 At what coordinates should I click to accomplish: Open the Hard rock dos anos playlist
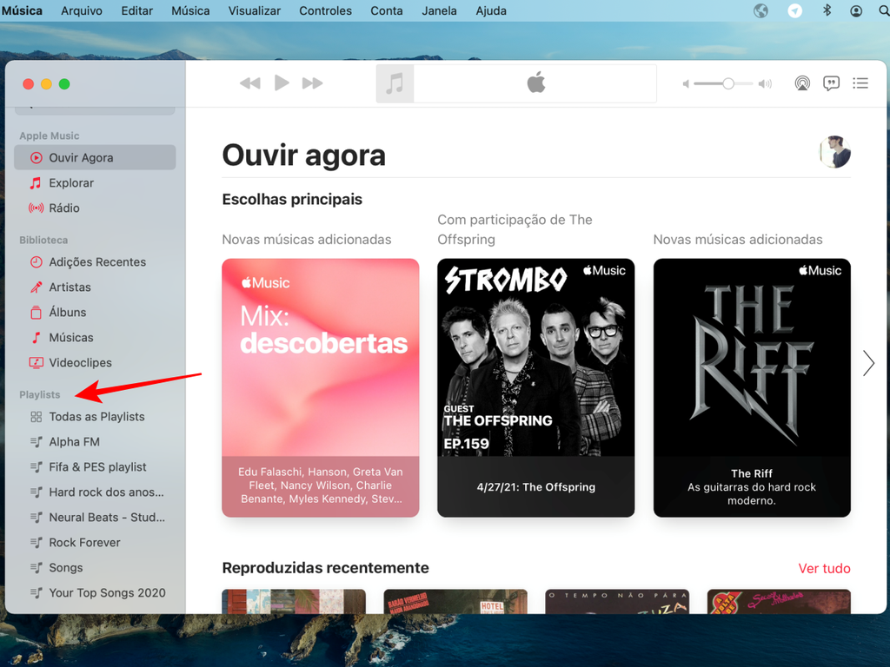point(95,492)
